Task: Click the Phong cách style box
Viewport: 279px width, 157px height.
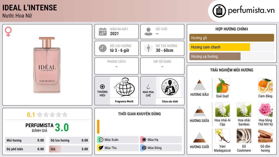Action: 117,66
